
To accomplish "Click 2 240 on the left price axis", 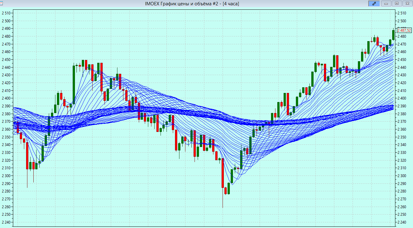I will tap(6, 222).
